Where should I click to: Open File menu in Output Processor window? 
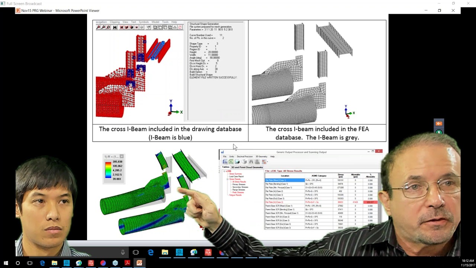pyautogui.click(x=225, y=157)
